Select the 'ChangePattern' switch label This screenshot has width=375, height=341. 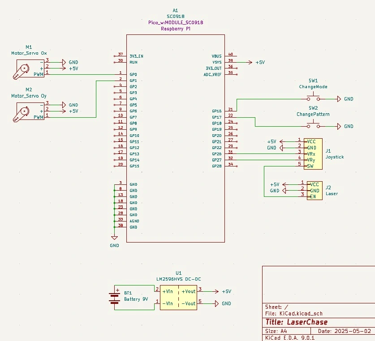click(x=313, y=114)
